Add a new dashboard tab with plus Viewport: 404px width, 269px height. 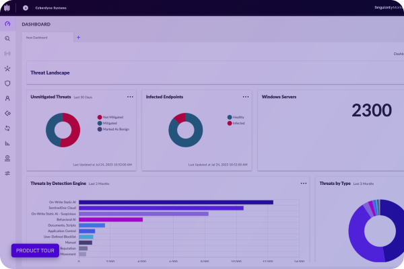click(78, 38)
